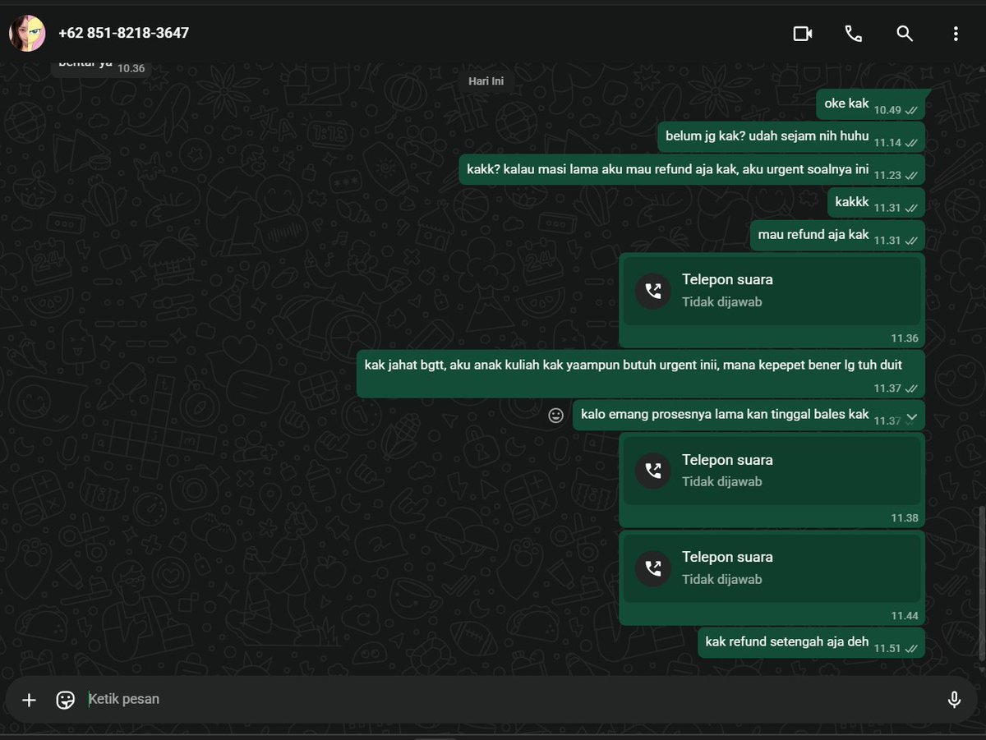Start a voice call using phone icon
The height and width of the screenshot is (740, 986).
pyautogui.click(x=853, y=34)
